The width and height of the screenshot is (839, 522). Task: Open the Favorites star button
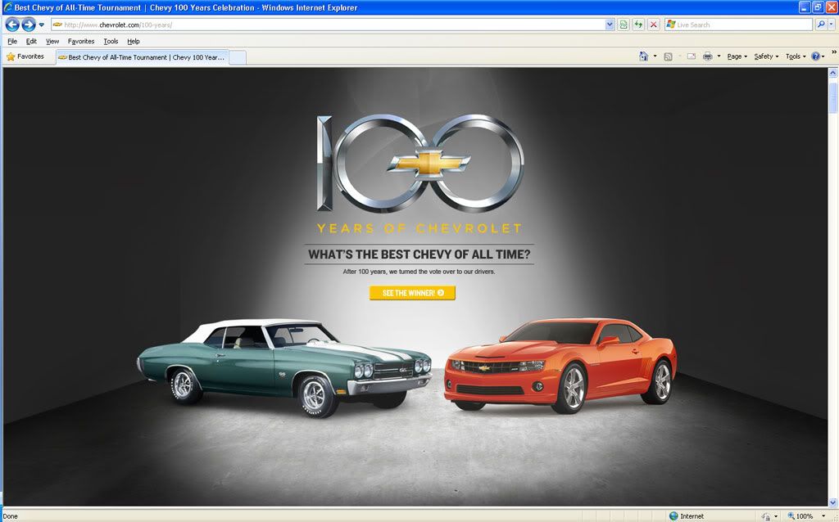coord(25,56)
